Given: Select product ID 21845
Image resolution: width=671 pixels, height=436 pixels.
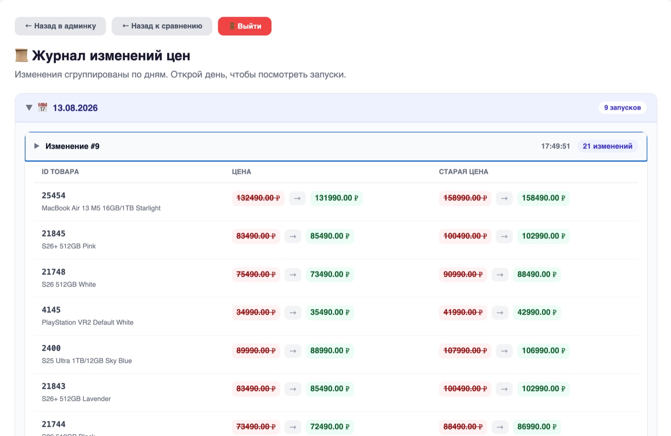Looking at the screenshot, I should click(54, 234).
